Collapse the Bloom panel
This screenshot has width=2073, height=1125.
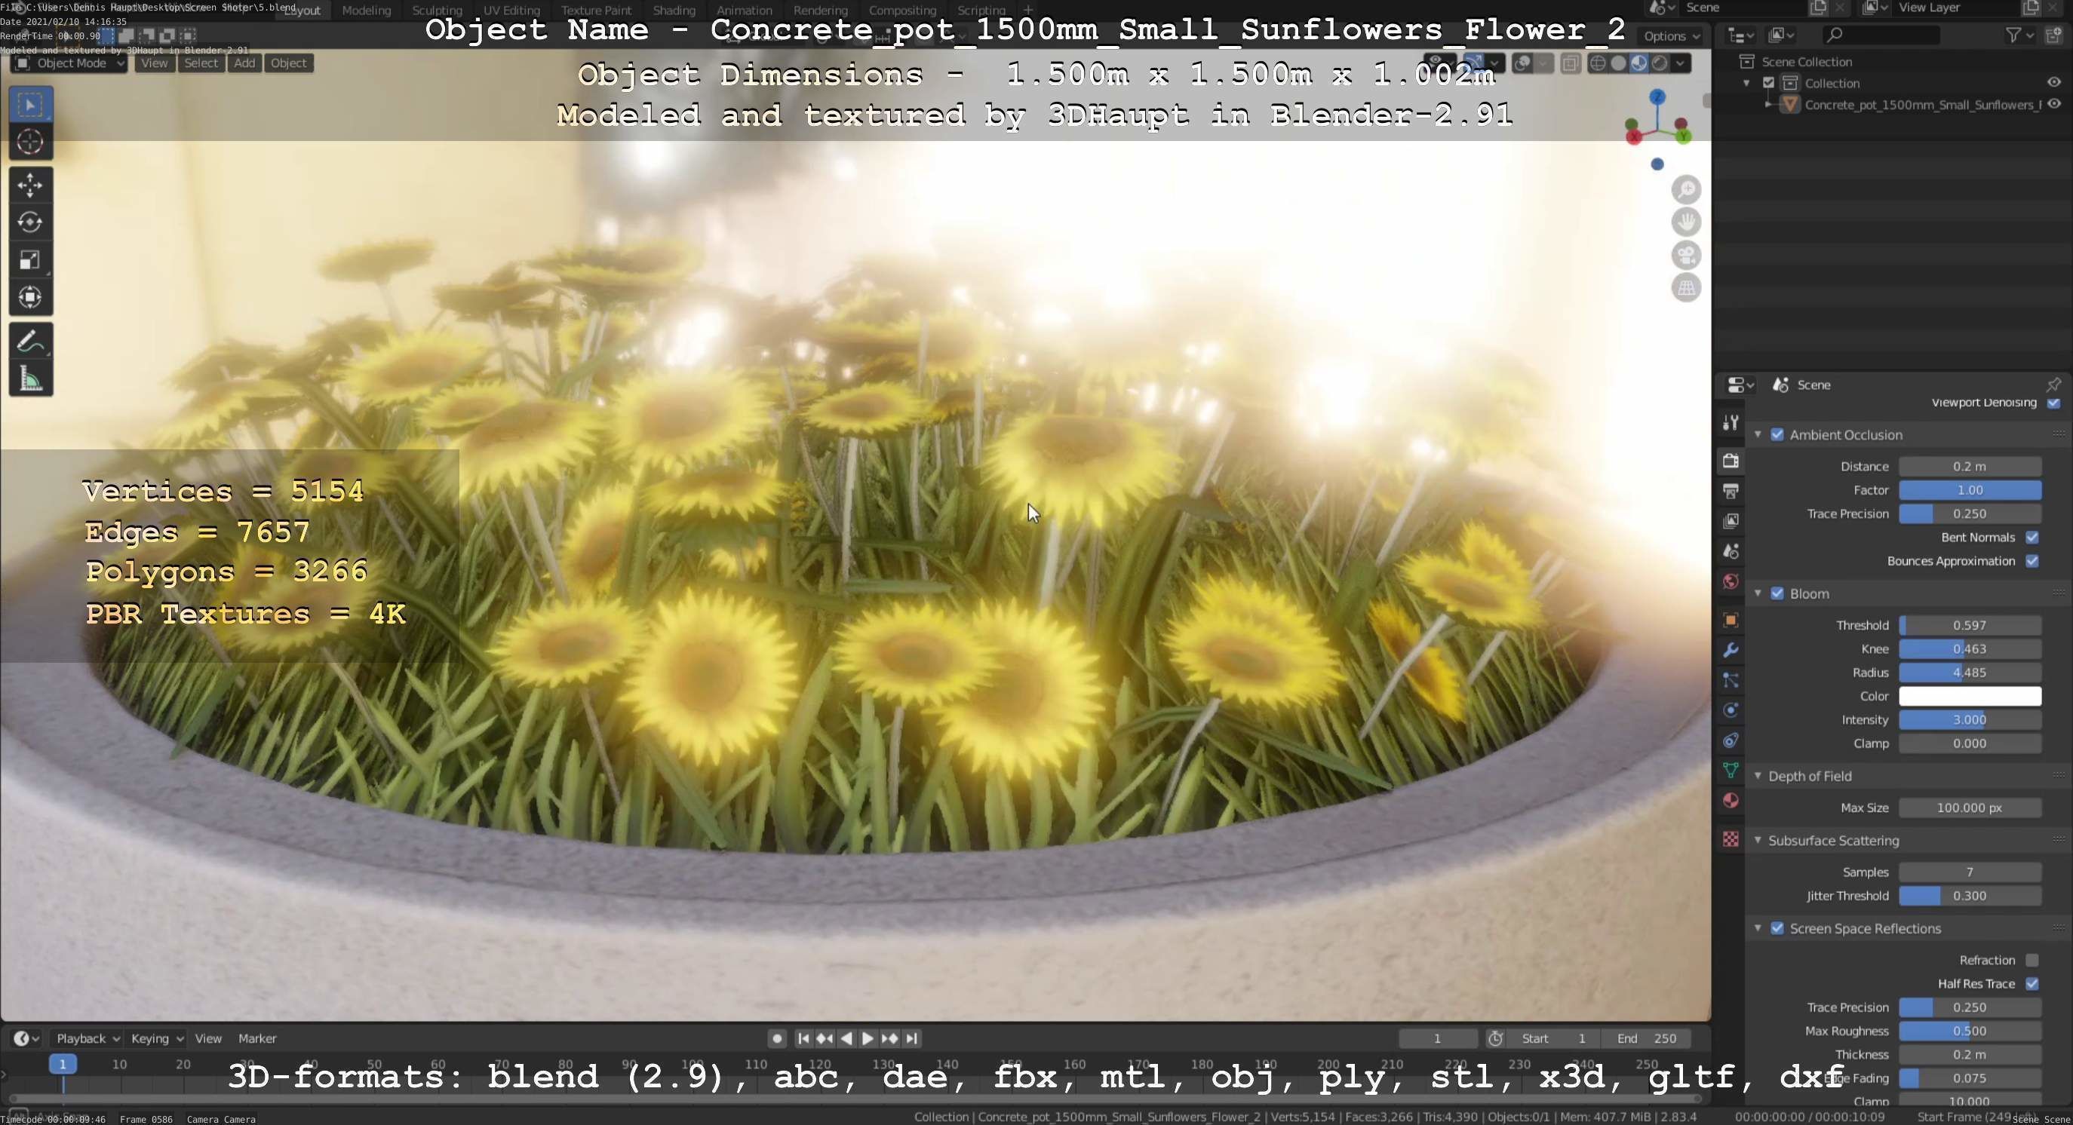tap(1758, 593)
